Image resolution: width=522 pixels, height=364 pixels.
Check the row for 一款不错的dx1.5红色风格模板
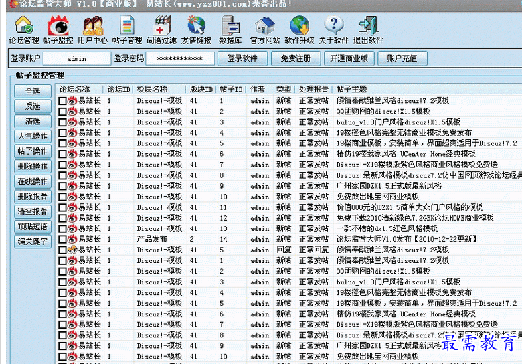(x=62, y=228)
